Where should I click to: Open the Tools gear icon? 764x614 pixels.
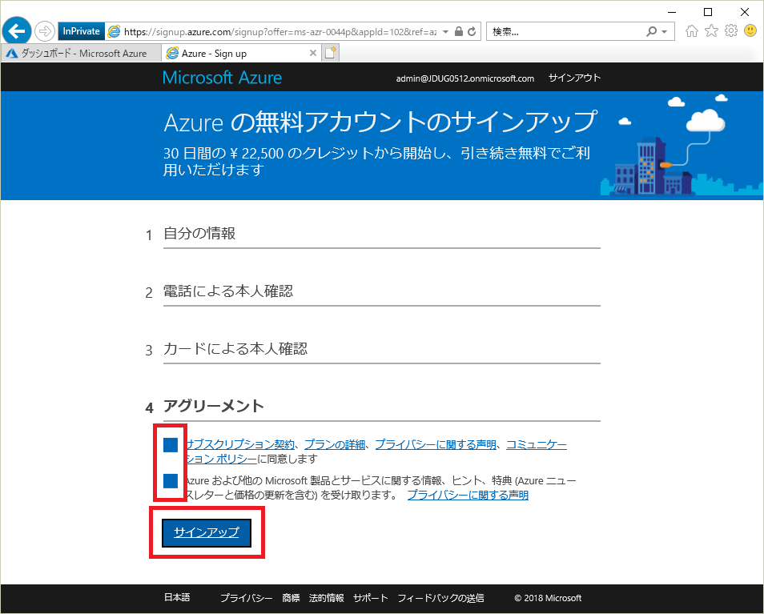tap(731, 31)
